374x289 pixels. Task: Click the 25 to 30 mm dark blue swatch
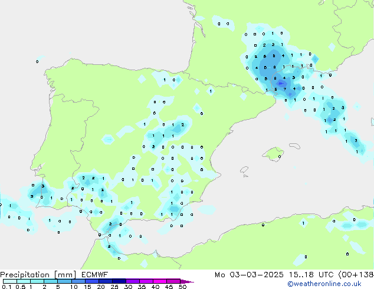coord(119,281)
